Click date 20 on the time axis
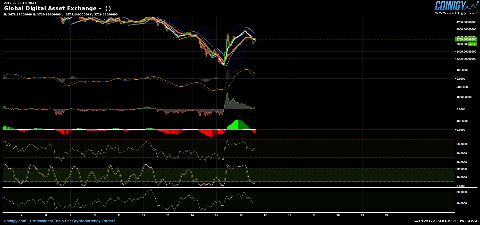480x225 pixels. [x=338, y=215]
